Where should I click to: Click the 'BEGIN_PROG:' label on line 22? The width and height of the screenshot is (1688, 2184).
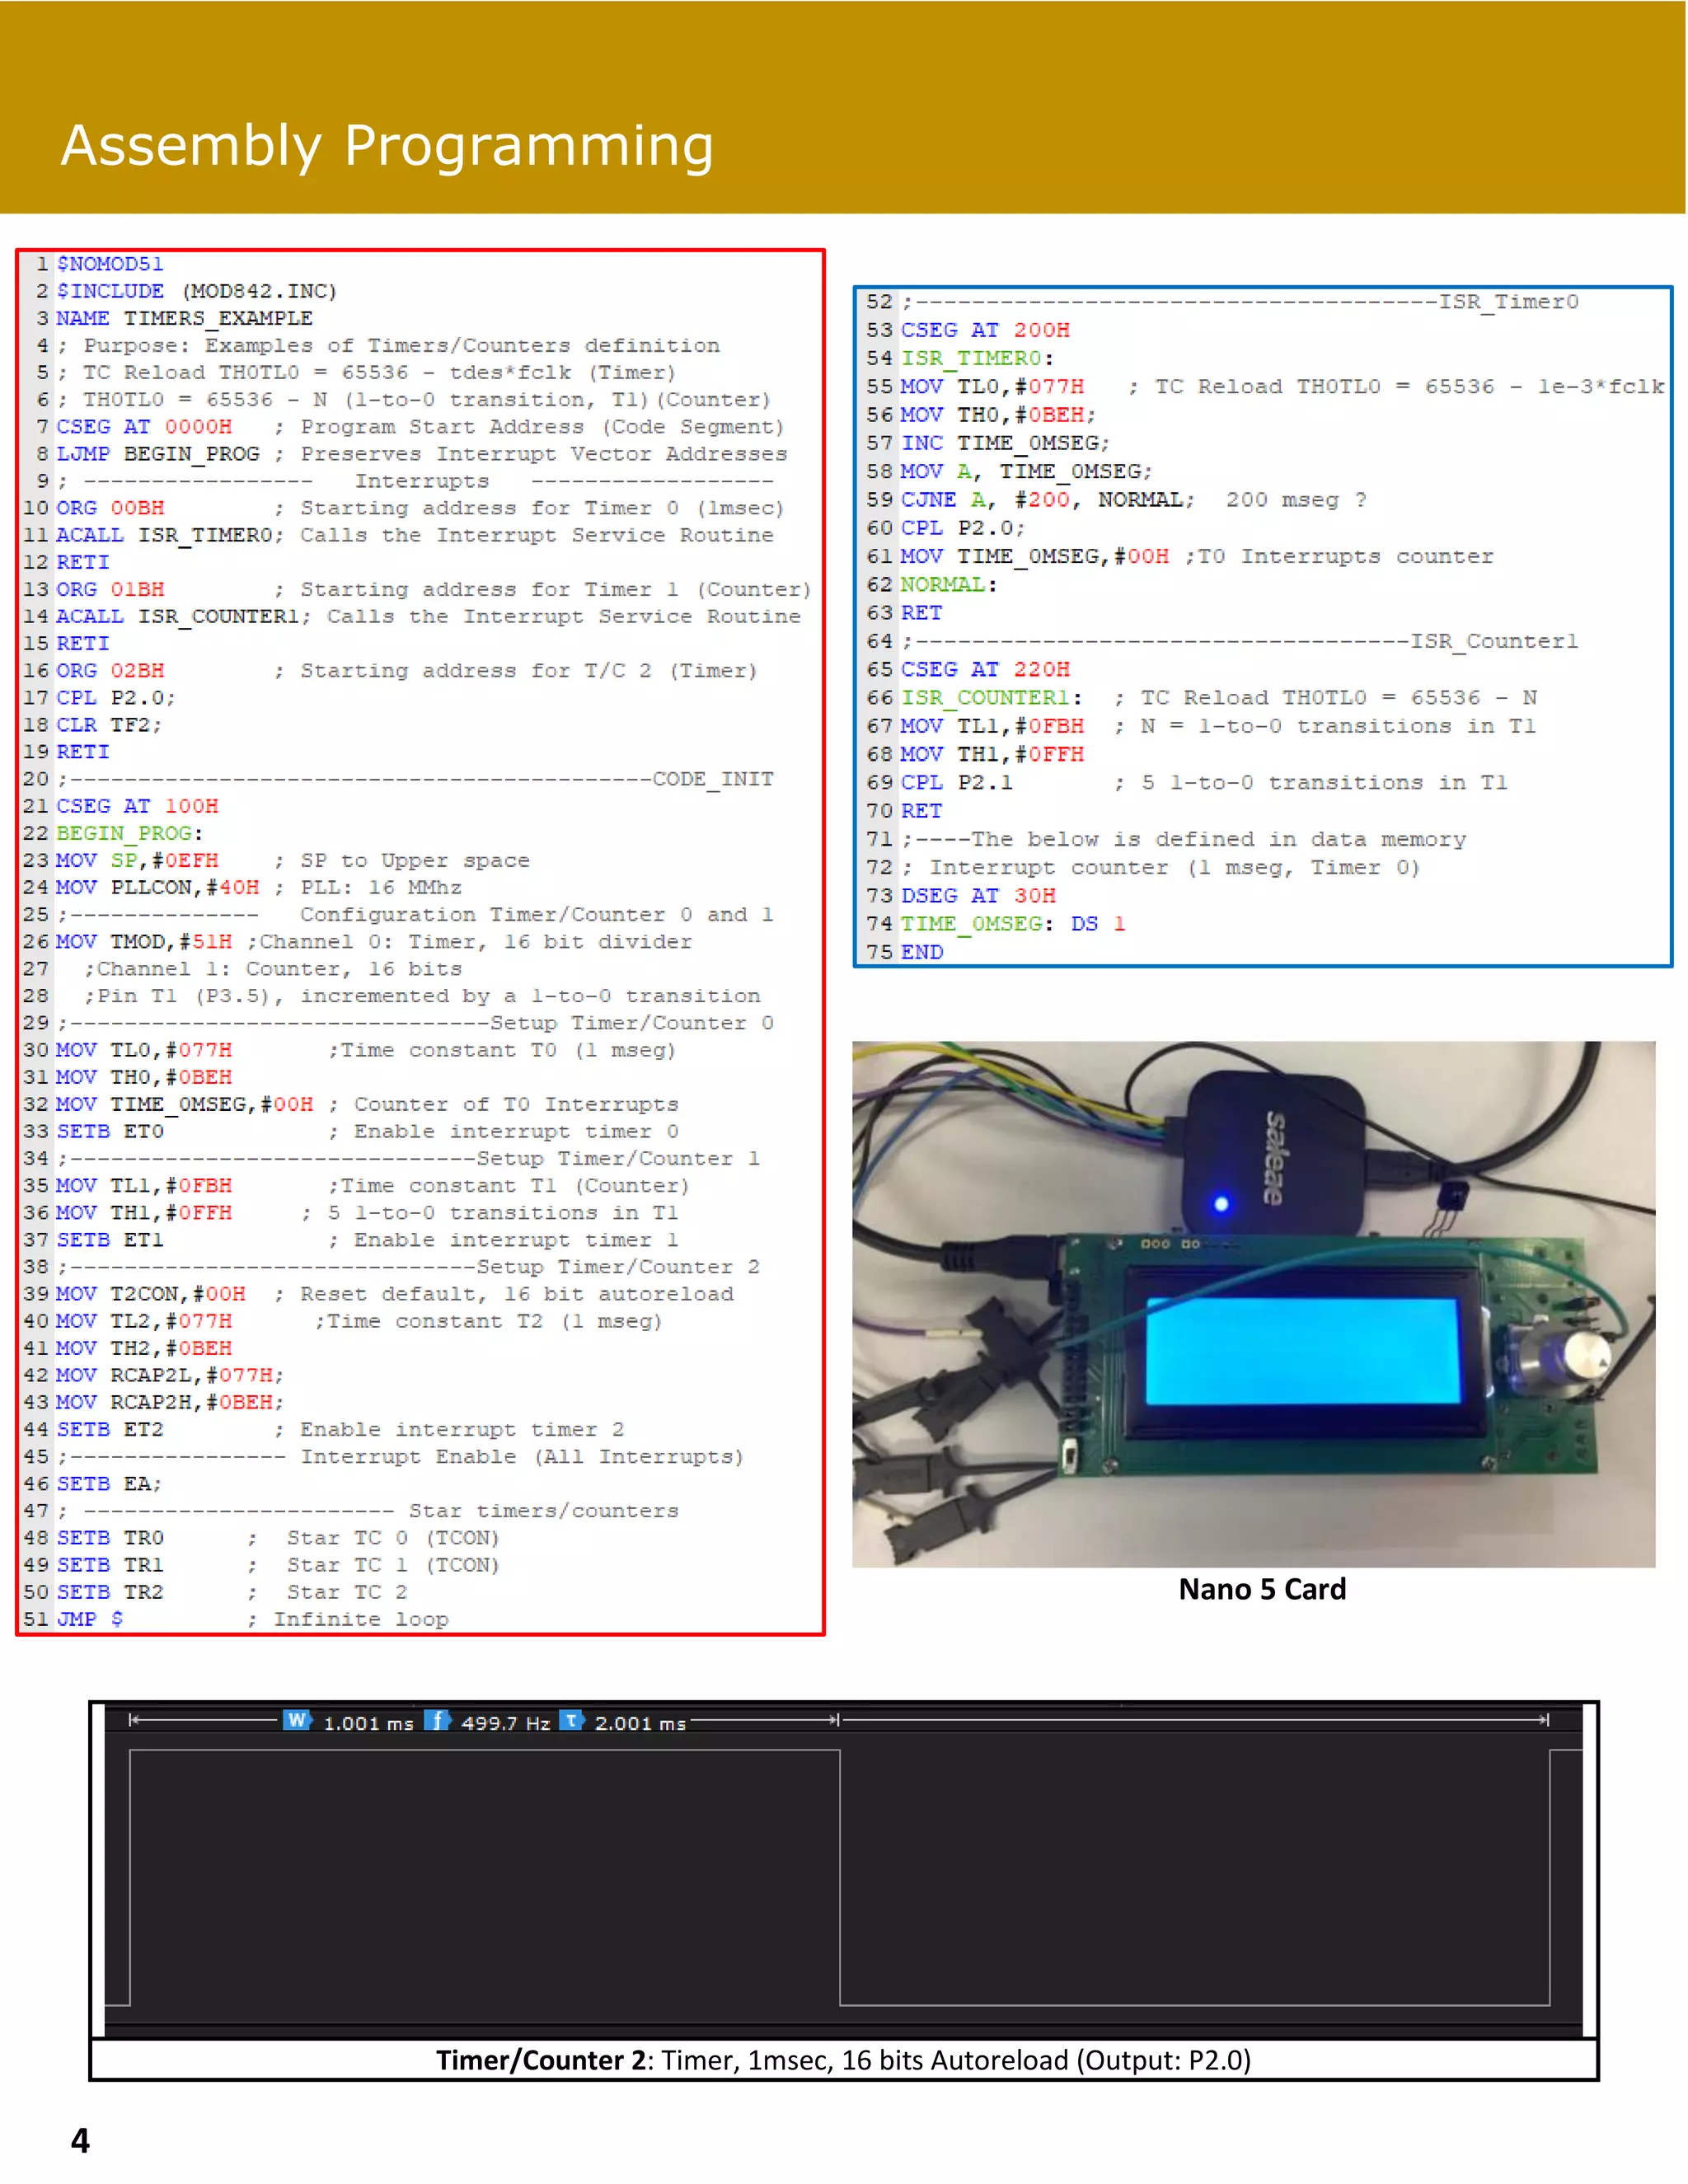pyautogui.click(x=129, y=833)
